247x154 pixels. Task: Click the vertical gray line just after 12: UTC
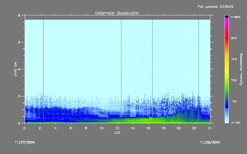point(121,71)
